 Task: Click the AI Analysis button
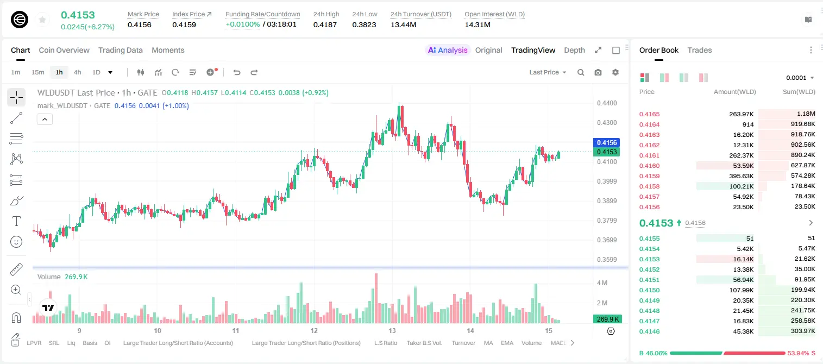pyautogui.click(x=448, y=50)
